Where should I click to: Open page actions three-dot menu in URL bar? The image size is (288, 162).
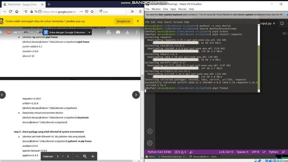[x=81, y=12]
